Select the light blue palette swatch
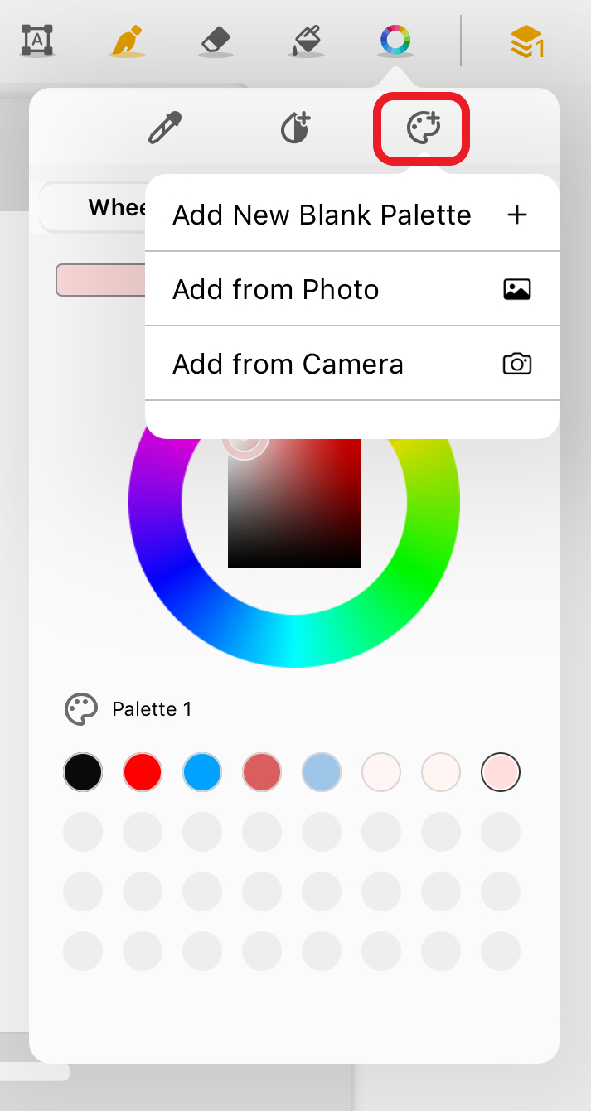The height and width of the screenshot is (1111, 591). [322, 773]
